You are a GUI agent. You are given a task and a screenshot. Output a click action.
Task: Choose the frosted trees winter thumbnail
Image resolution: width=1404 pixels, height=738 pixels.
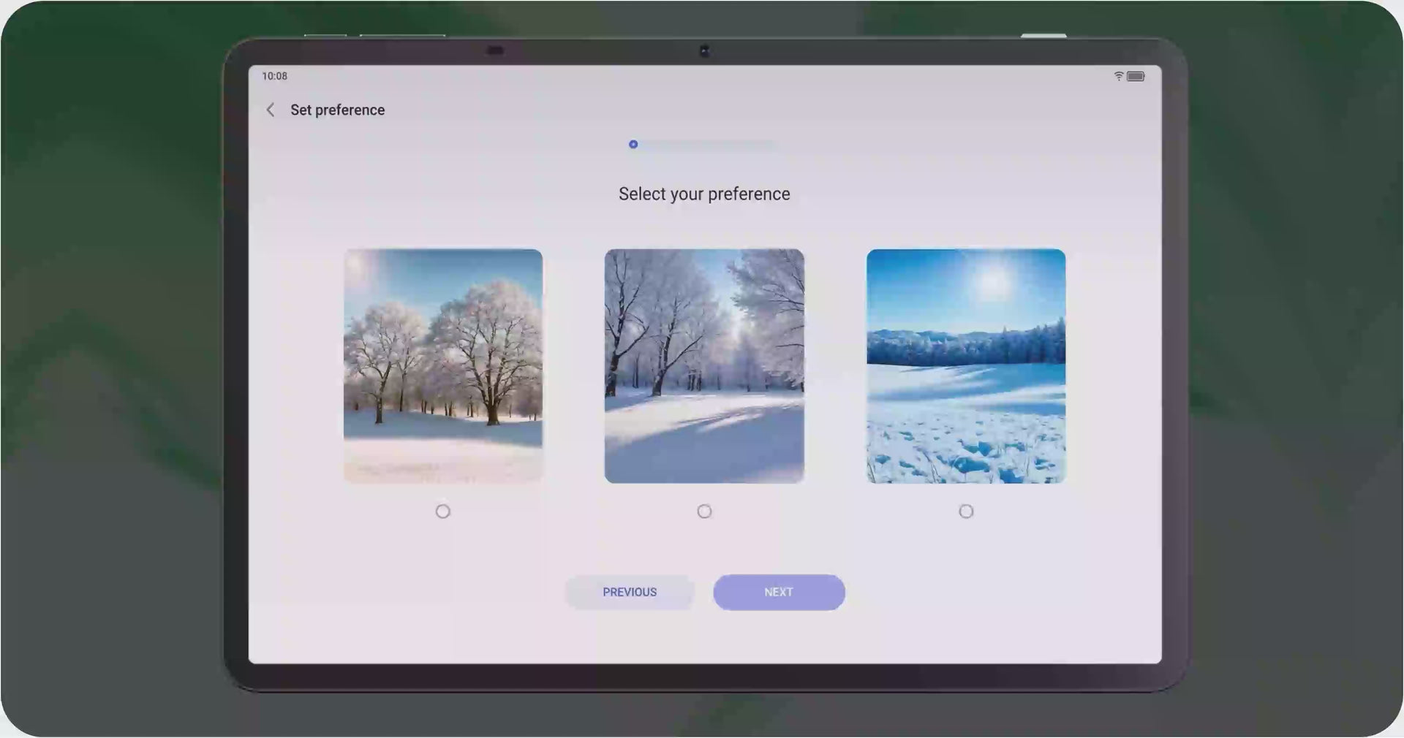pyautogui.click(x=443, y=366)
